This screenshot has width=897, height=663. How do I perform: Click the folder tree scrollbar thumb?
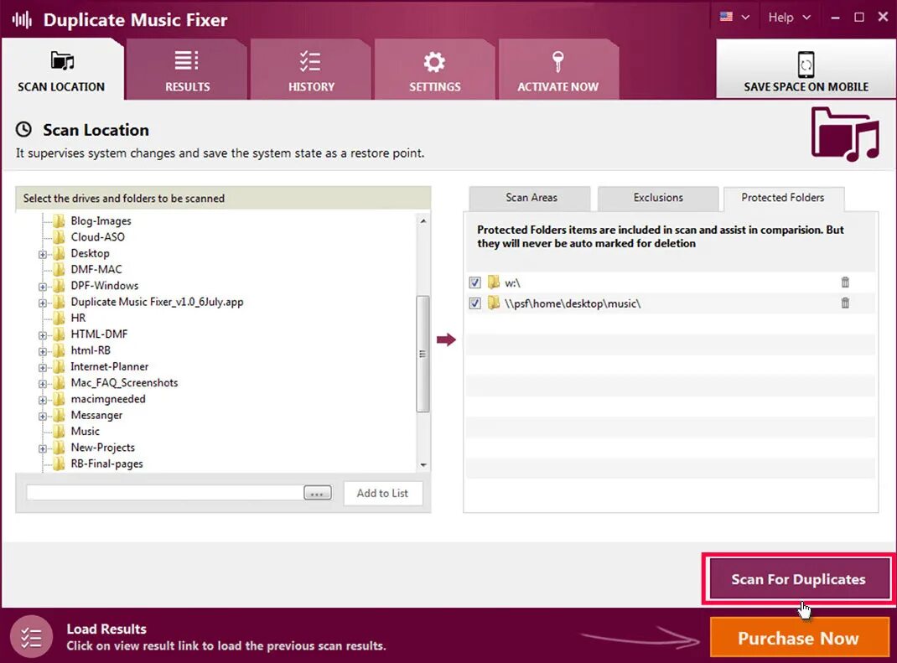click(x=423, y=354)
